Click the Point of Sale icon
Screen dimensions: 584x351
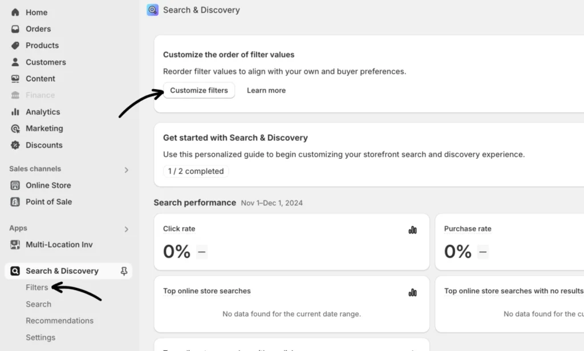click(15, 202)
